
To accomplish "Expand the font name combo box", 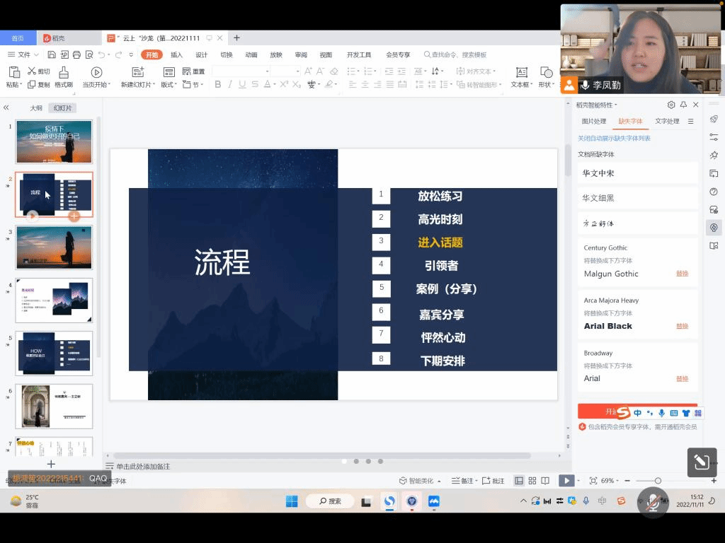I will [x=267, y=71].
